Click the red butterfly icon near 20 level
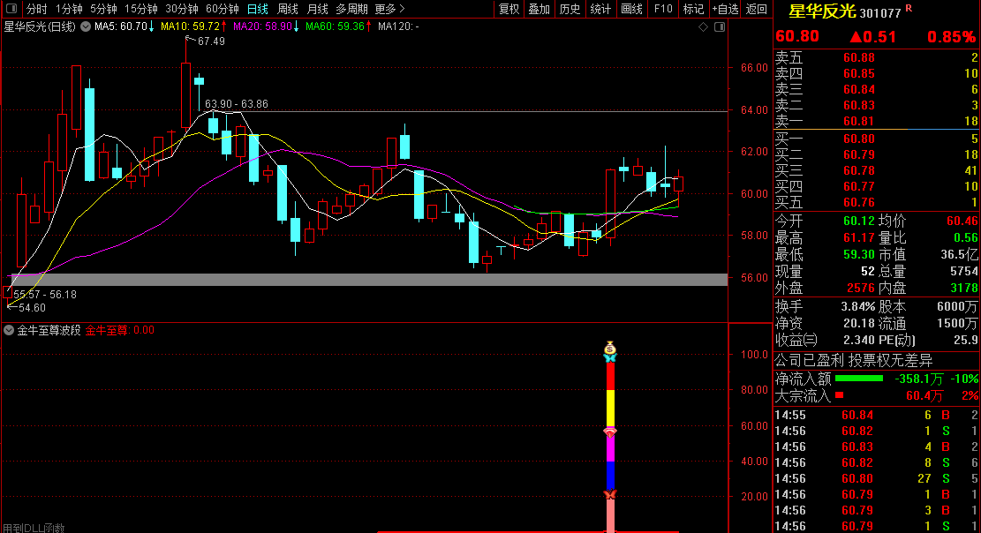 [610, 494]
